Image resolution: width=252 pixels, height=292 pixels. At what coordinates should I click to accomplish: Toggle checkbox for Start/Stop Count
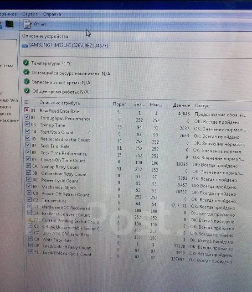[27, 131]
